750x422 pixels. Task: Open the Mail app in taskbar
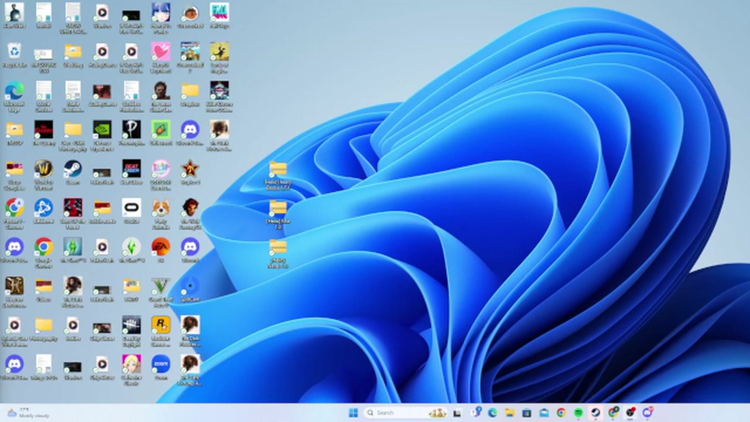pos(544,413)
